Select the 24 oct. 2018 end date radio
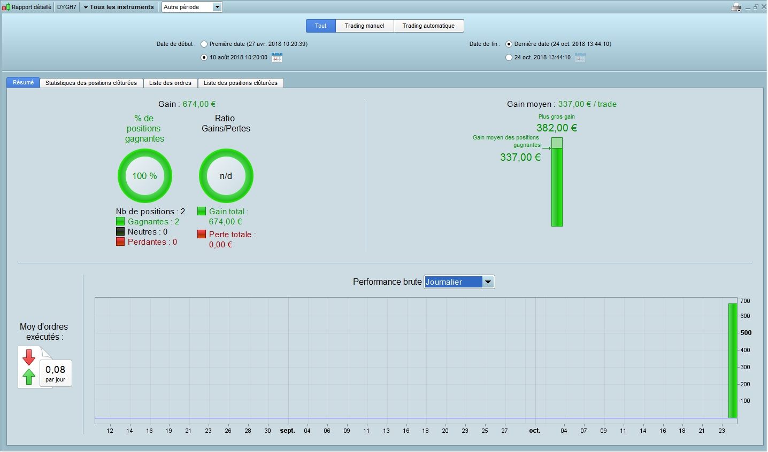This screenshot has width=768, height=452. click(x=509, y=58)
